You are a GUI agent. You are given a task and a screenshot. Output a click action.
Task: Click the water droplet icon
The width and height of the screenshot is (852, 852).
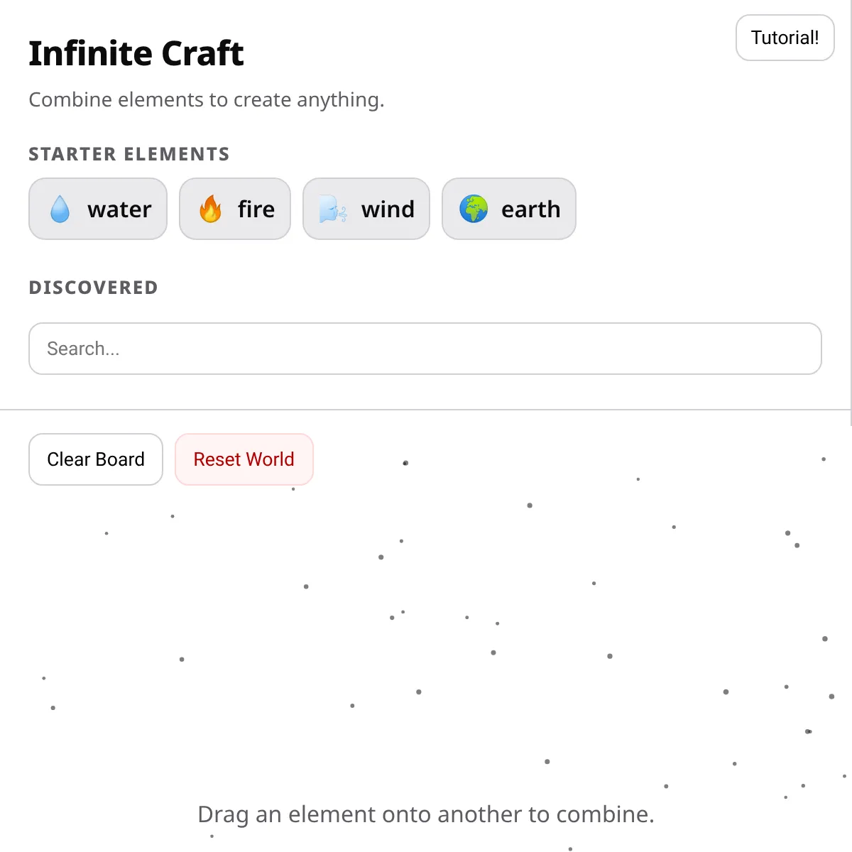coord(60,209)
